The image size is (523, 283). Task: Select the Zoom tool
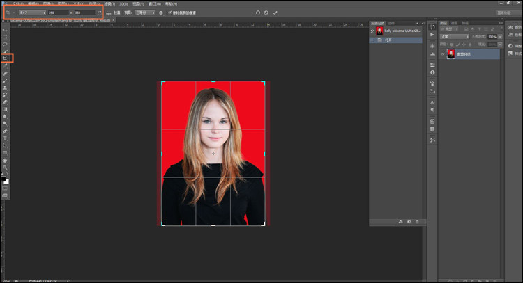pyautogui.click(x=5, y=167)
